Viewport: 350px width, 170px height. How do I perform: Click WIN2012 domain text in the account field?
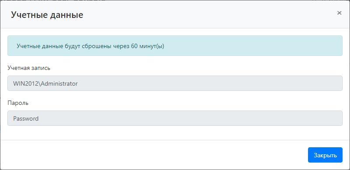26,83
